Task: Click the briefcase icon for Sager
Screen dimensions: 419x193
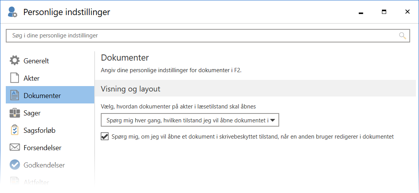Action: tap(15, 113)
